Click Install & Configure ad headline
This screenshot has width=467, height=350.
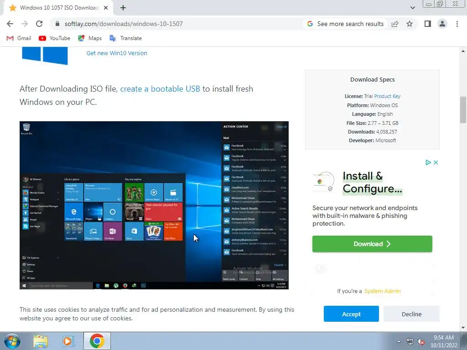pyautogui.click(x=372, y=182)
